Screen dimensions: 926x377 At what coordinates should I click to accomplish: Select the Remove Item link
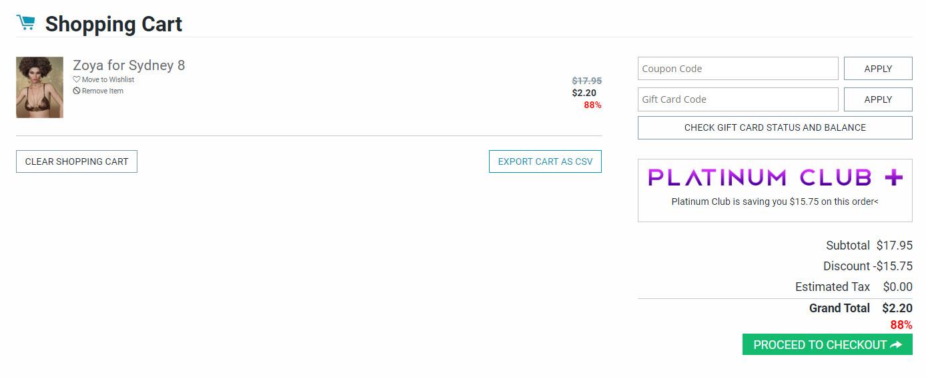coord(103,91)
